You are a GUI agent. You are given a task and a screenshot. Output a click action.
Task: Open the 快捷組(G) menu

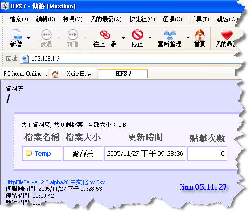pos(142,19)
